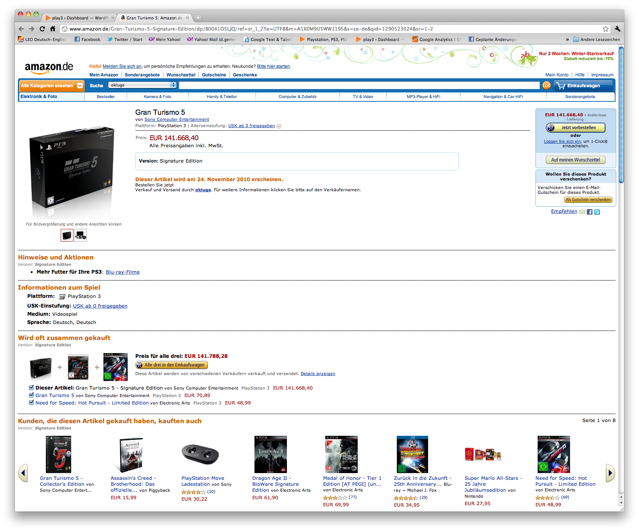This screenshot has height=532, width=639.
Task: Uncheck Need for Speed Hot Pursuit checkbox
Action: [x=31, y=403]
